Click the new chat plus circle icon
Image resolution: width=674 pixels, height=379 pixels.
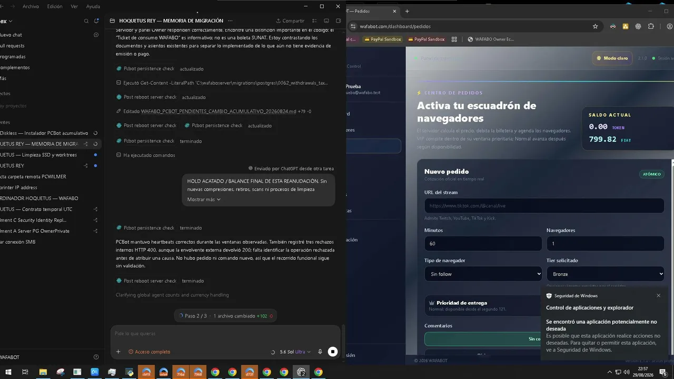point(96,35)
